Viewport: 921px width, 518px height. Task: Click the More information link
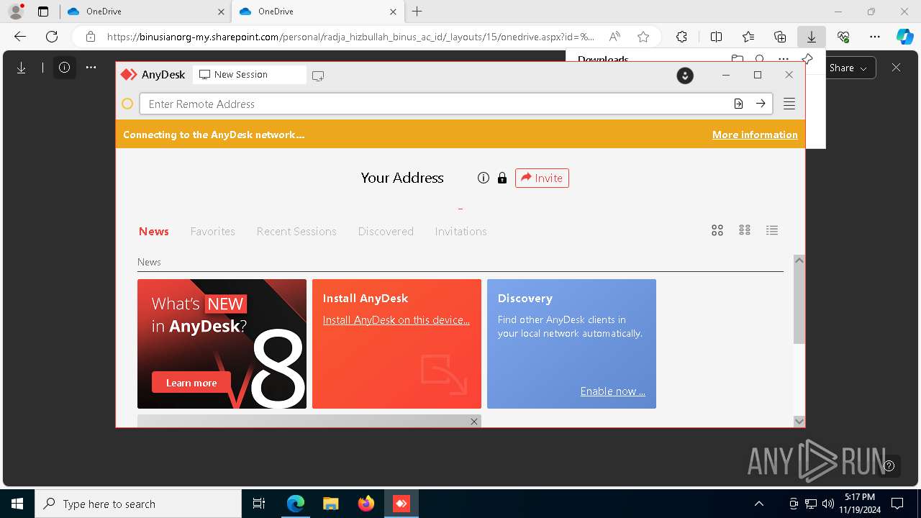(x=755, y=135)
